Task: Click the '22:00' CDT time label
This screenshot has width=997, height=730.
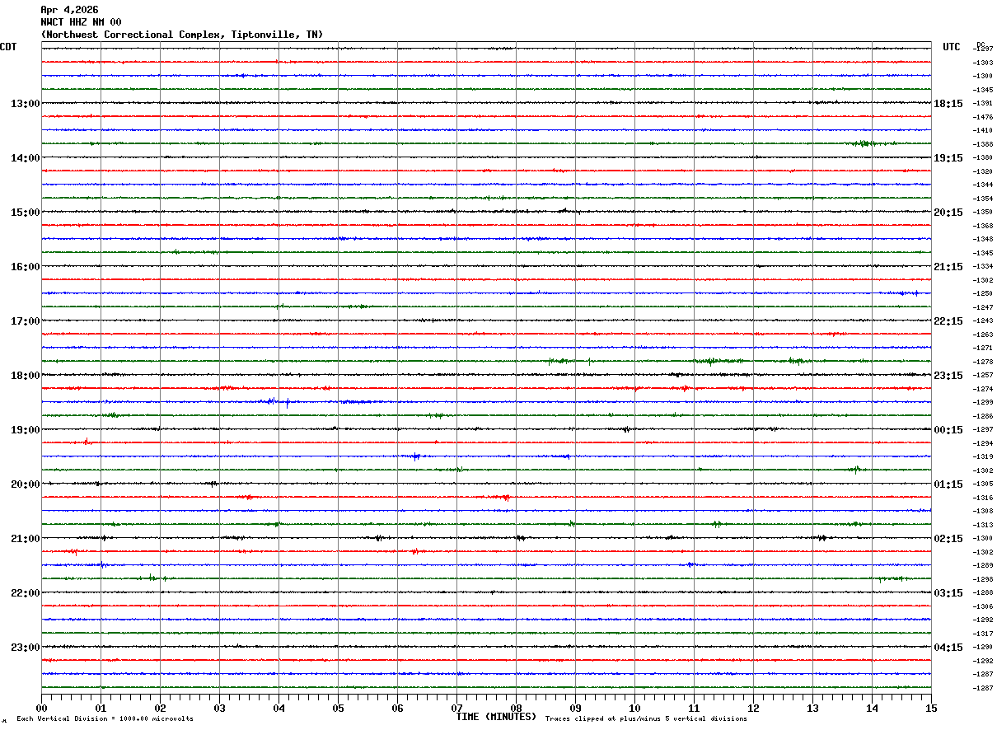Action: pyautogui.click(x=25, y=593)
